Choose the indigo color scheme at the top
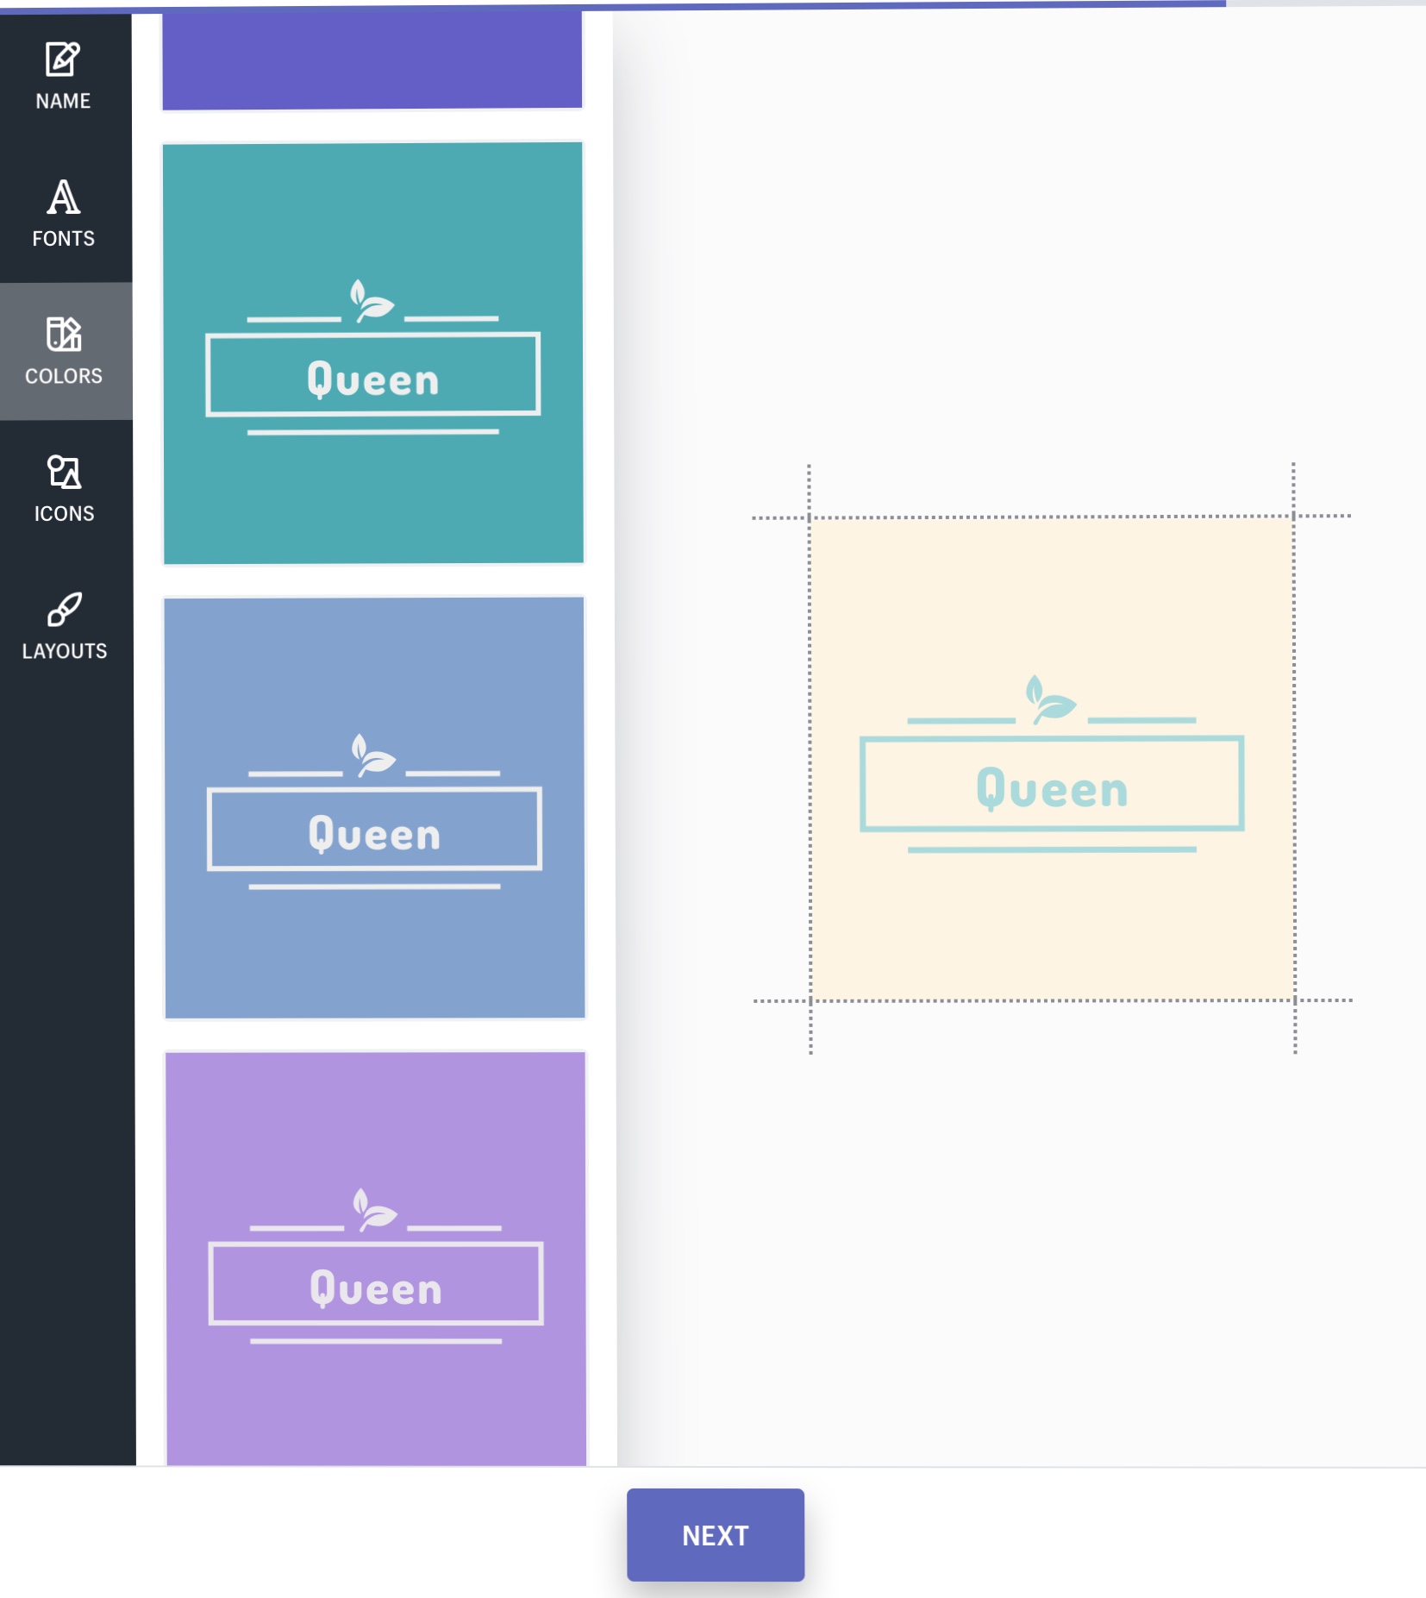Viewport: 1426px width, 1598px height. point(372,60)
